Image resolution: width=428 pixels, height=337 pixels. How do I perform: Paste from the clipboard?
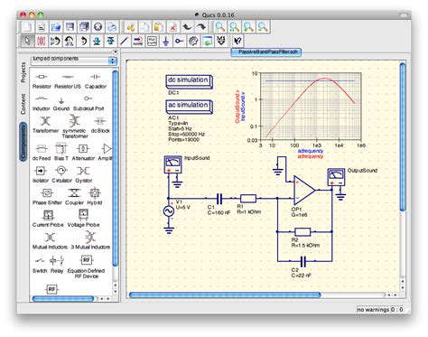coord(159,27)
